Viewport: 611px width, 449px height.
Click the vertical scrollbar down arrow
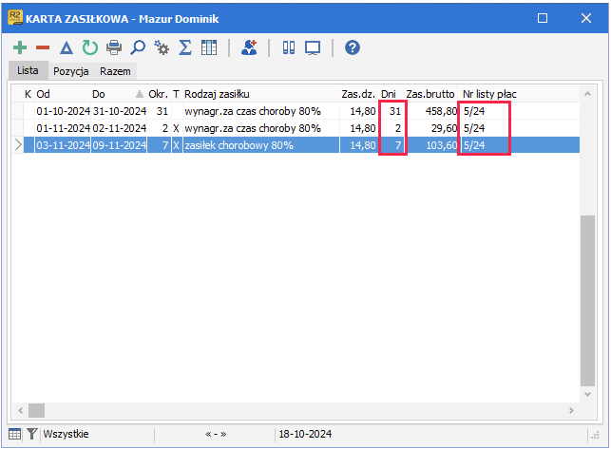pos(587,395)
